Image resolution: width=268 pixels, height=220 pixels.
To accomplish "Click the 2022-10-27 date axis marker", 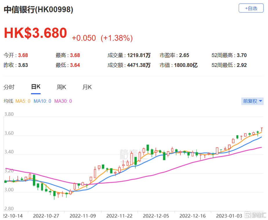I will click(46, 216).
